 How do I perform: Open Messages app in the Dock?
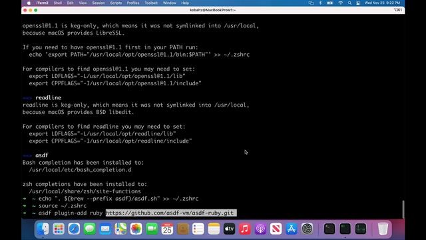click(x=89, y=229)
